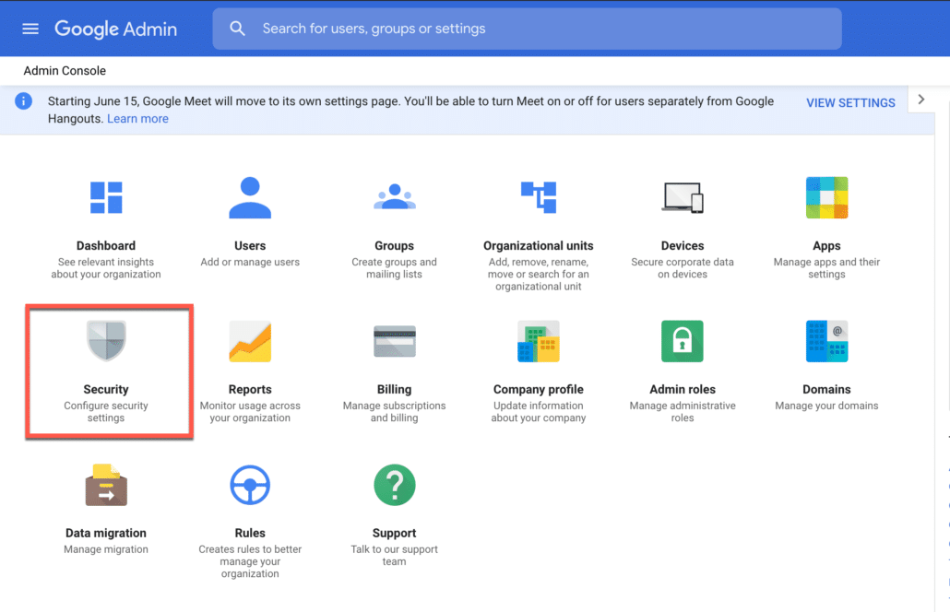This screenshot has height=612, width=950.
Task: Click 'Manage your domains' description
Action: pyautogui.click(x=827, y=406)
